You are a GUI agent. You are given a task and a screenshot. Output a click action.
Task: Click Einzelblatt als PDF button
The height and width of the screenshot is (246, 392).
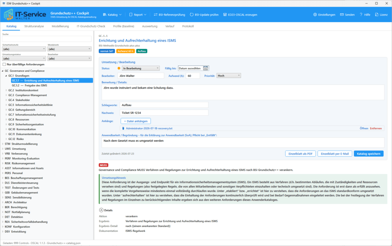[x=300, y=153]
